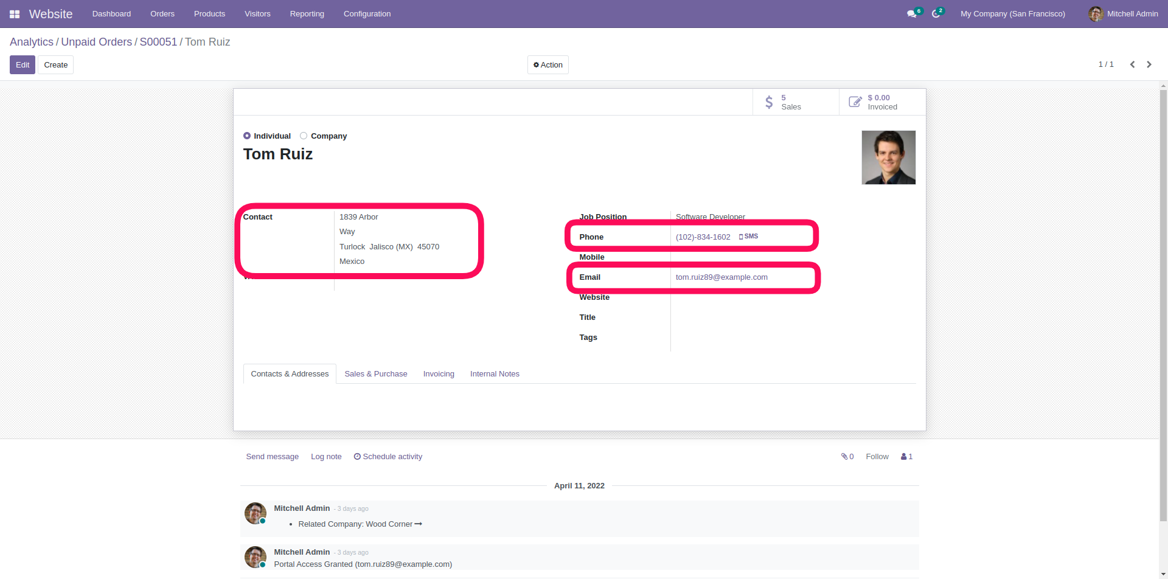Open the apps grid menu icon
The height and width of the screenshot is (579, 1168).
15,14
